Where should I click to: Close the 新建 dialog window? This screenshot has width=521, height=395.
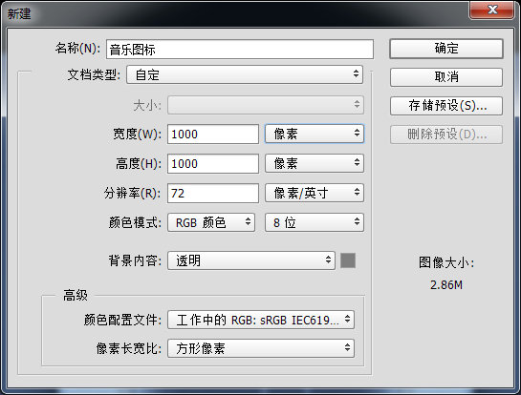492,10
